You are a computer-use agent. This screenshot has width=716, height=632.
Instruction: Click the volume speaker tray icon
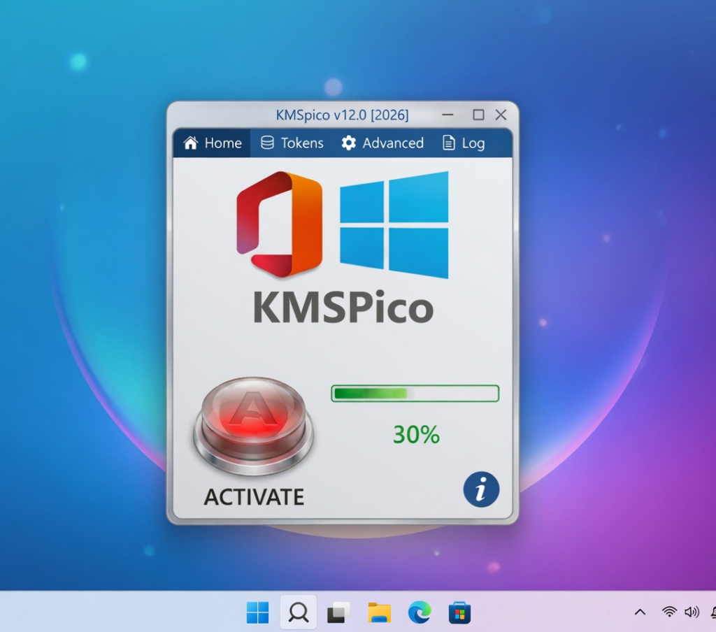pyautogui.click(x=692, y=612)
